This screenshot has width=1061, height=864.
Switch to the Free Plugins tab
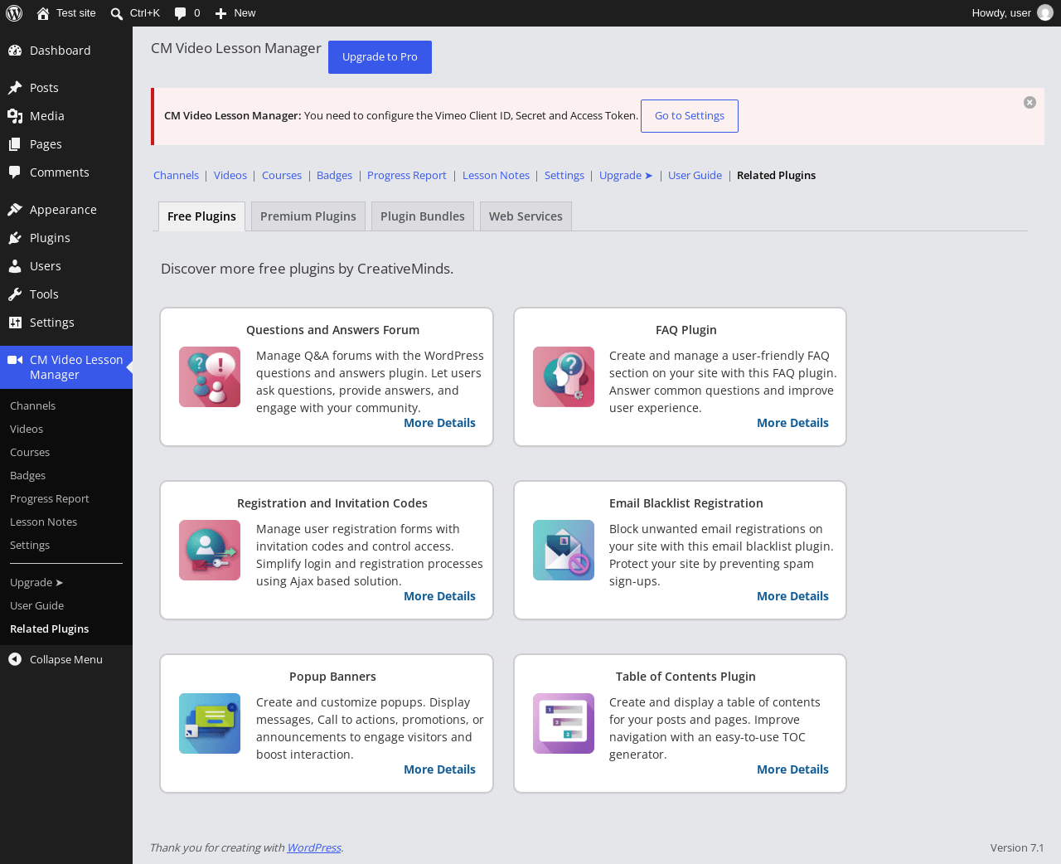[201, 216]
